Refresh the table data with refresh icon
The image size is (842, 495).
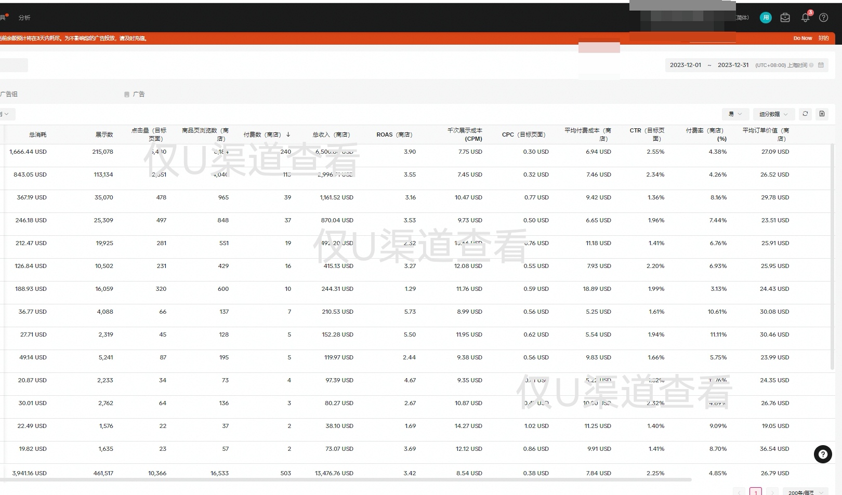coord(805,114)
